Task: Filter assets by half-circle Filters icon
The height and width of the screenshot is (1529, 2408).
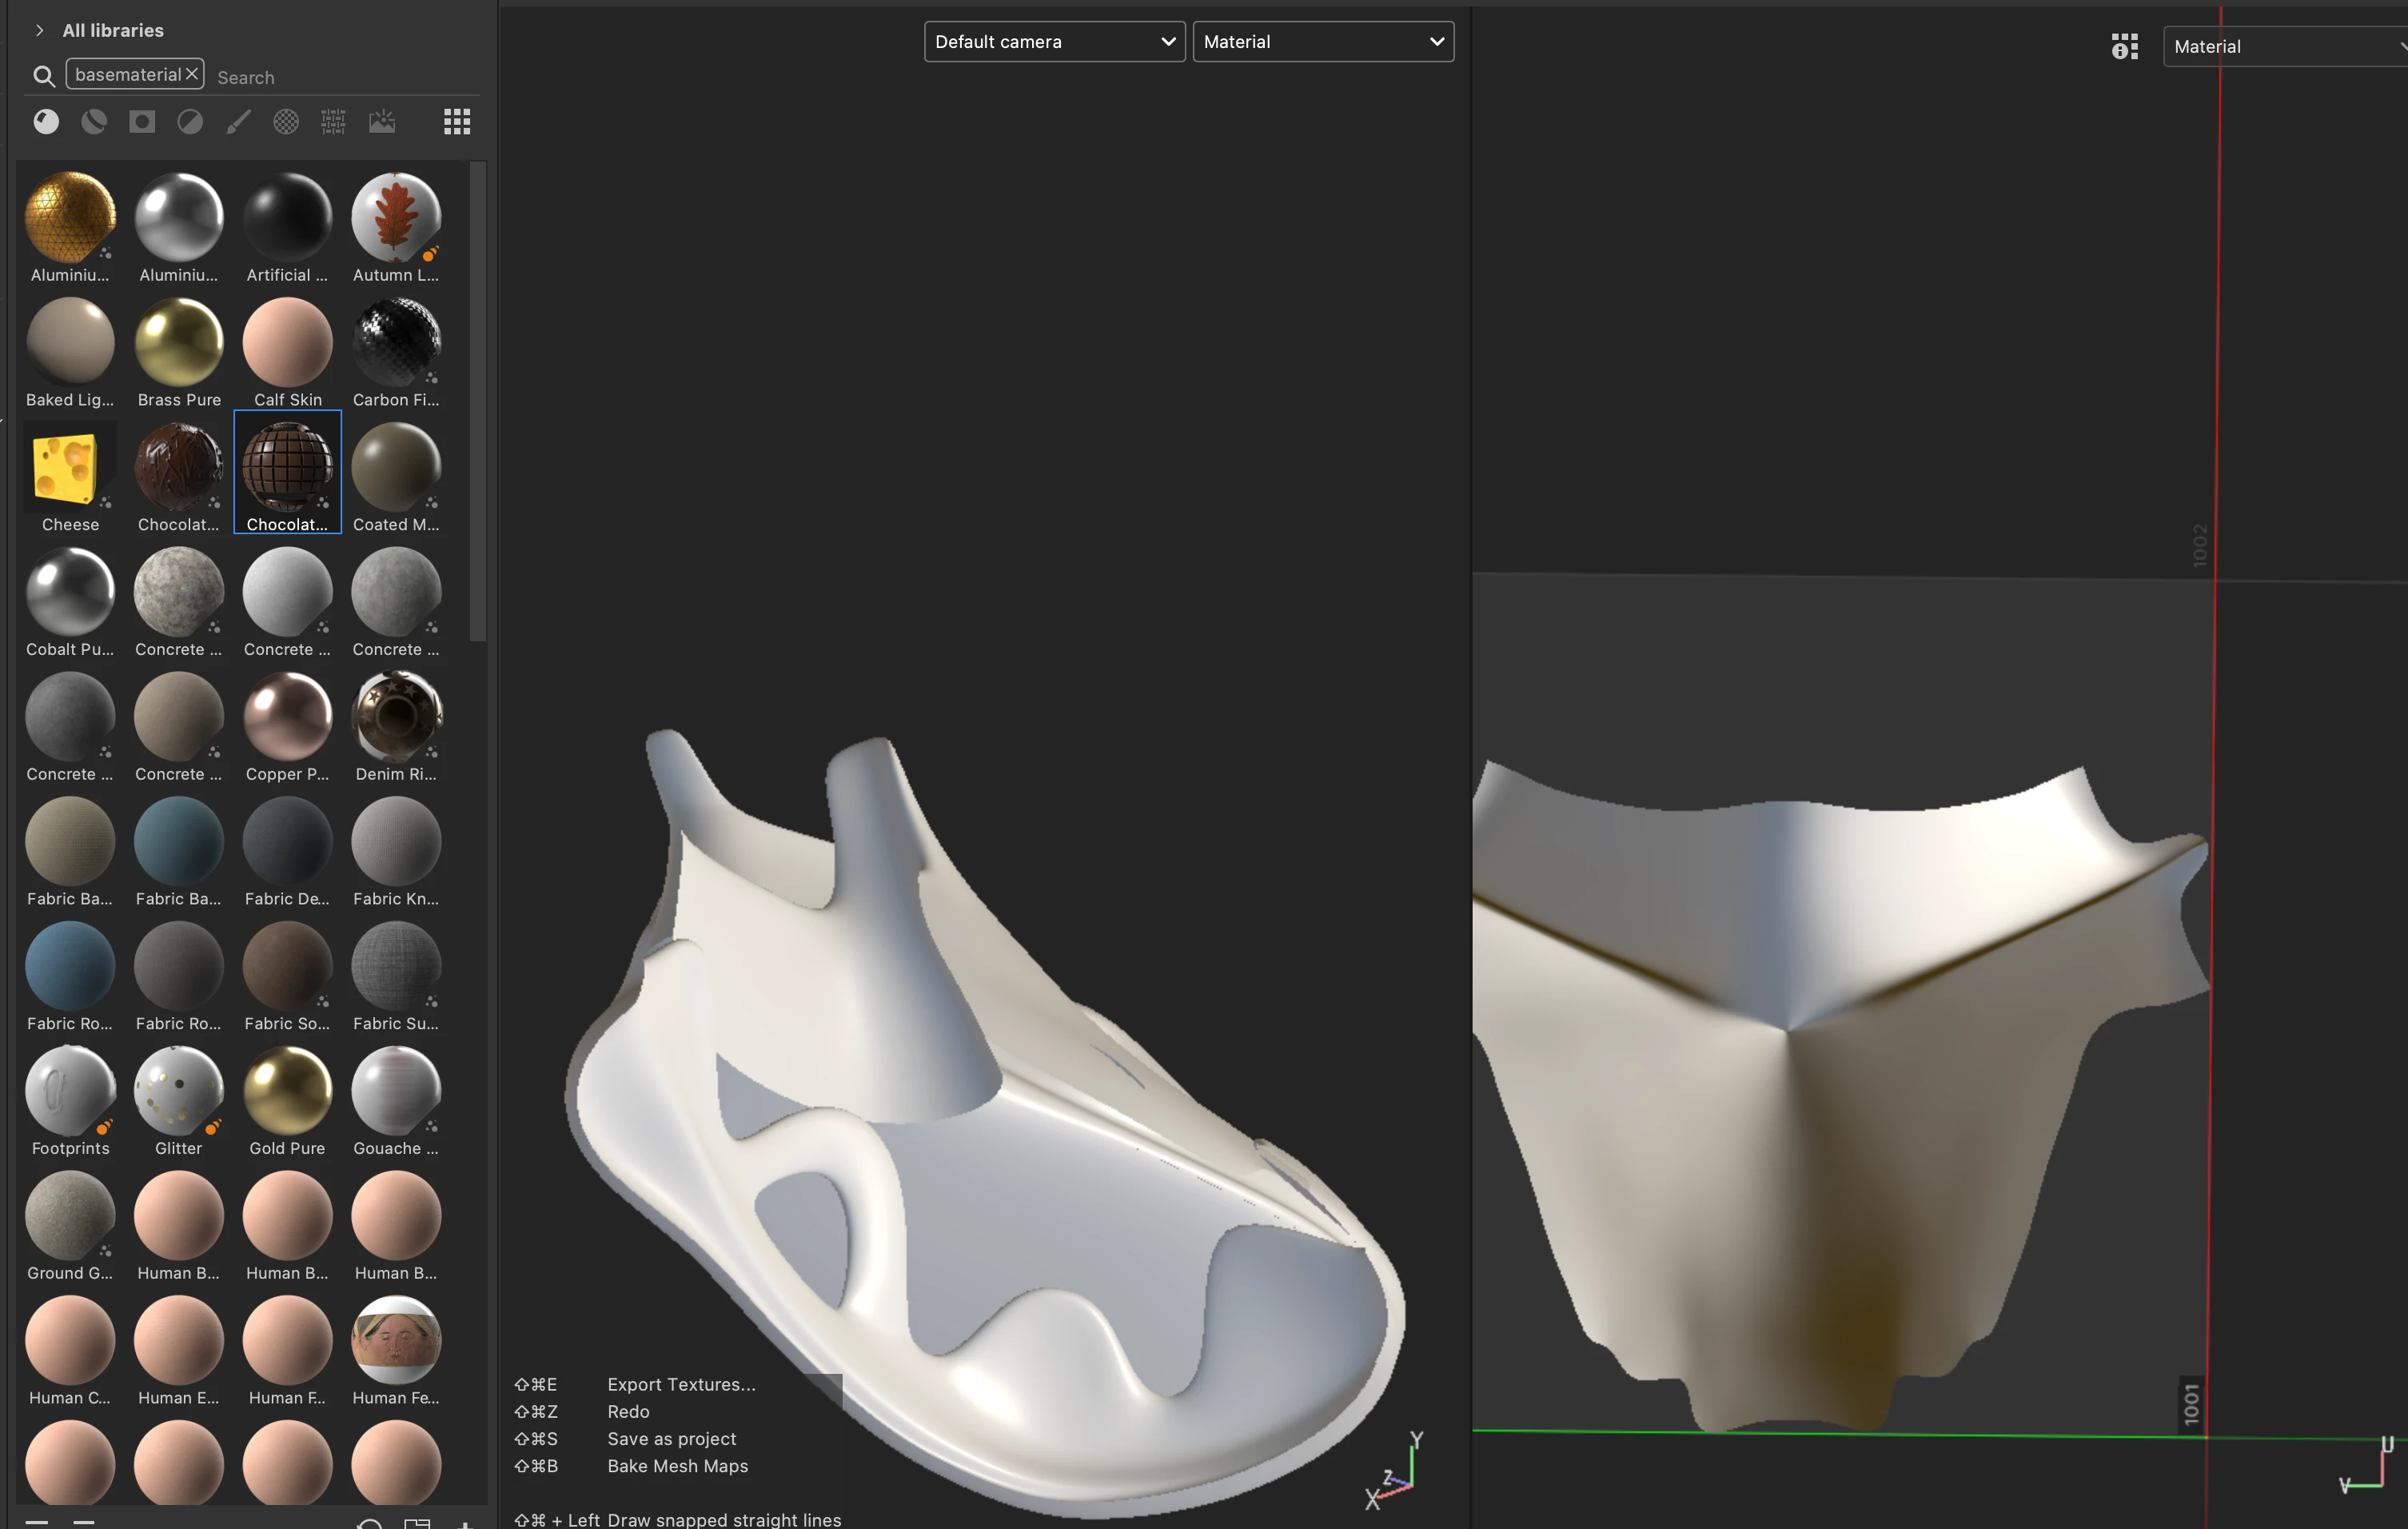Action: point(190,122)
